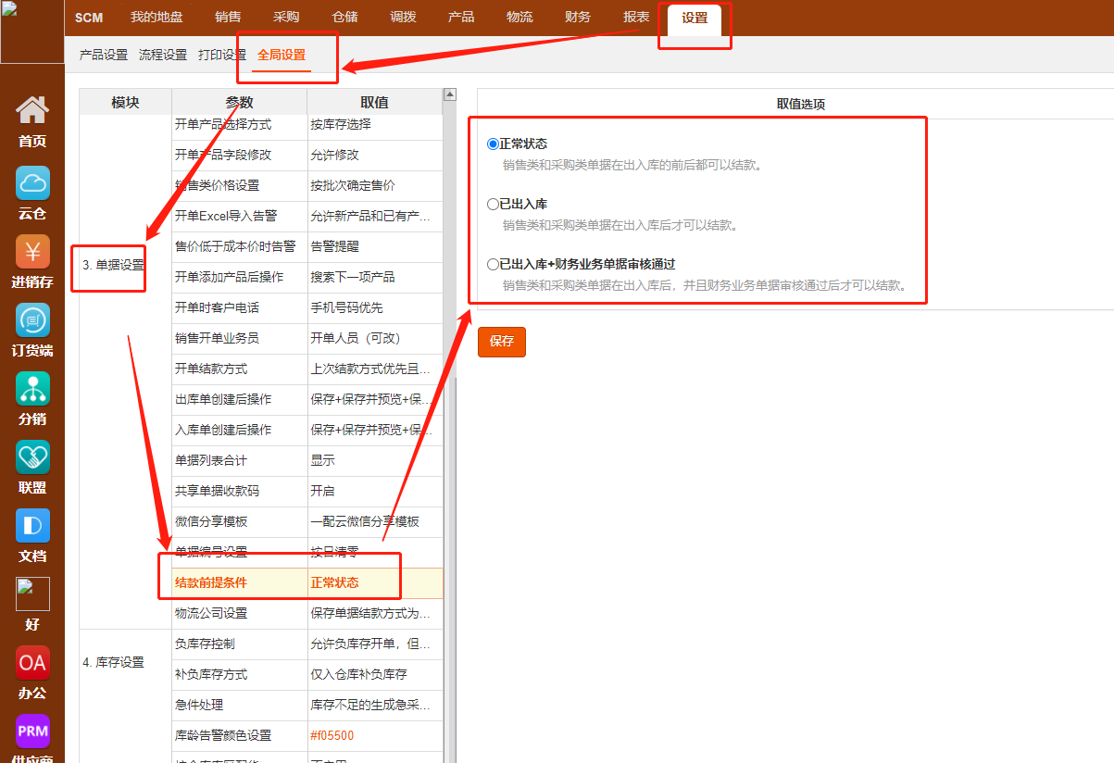Select the 4. 库存设置 module cell
Viewport: 1114px width, 763px height.
point(113,662)
